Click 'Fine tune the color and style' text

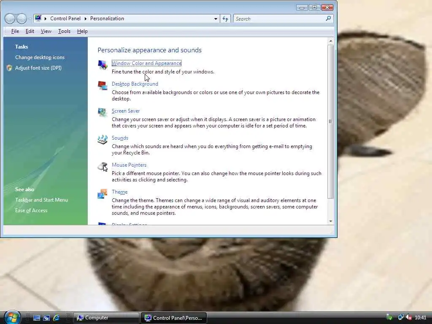[x=163, y=72]
